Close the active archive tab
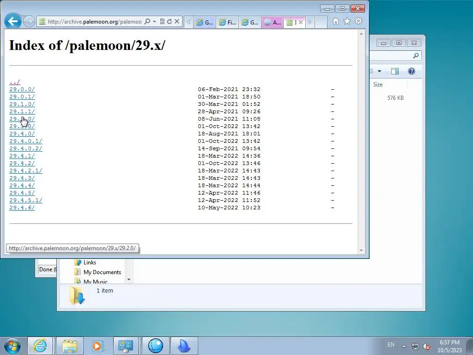473x355 pixels. click(300, 22)
